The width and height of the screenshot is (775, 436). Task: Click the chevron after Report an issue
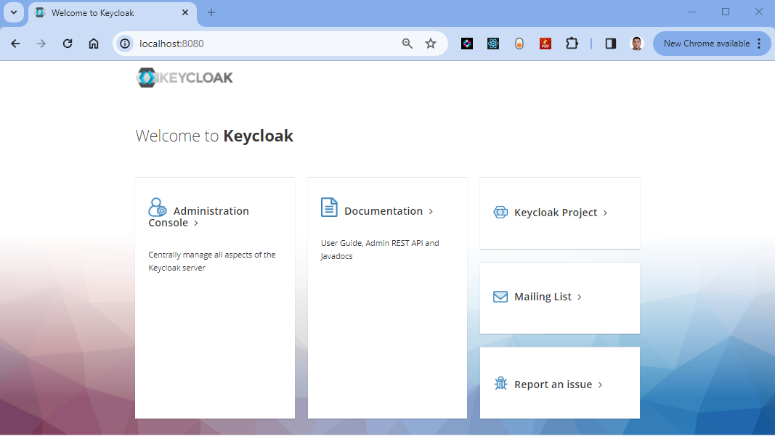tap(601, 384)
